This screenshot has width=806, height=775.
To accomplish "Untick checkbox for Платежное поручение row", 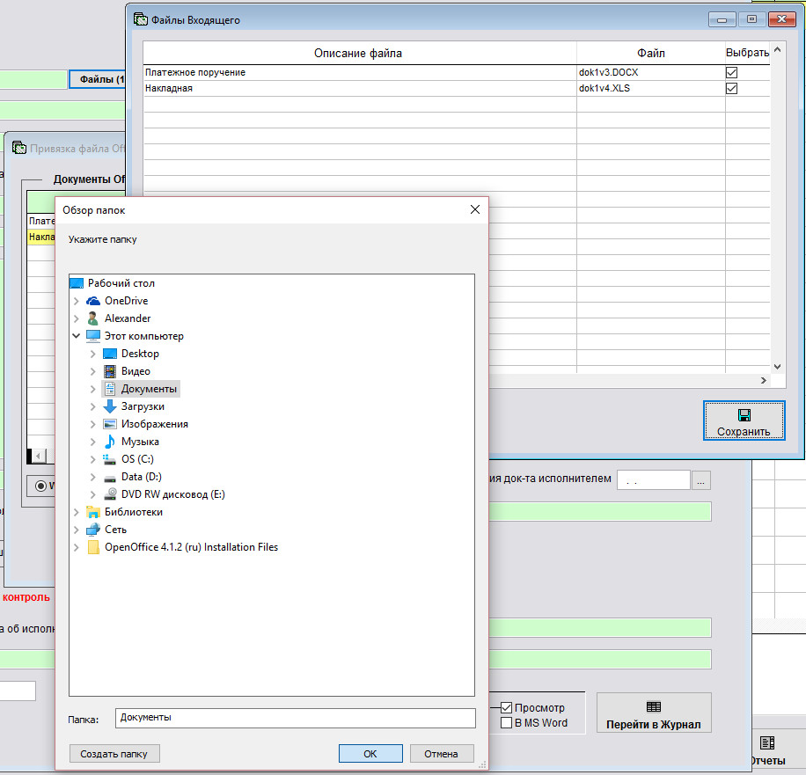I will [731, 72].
